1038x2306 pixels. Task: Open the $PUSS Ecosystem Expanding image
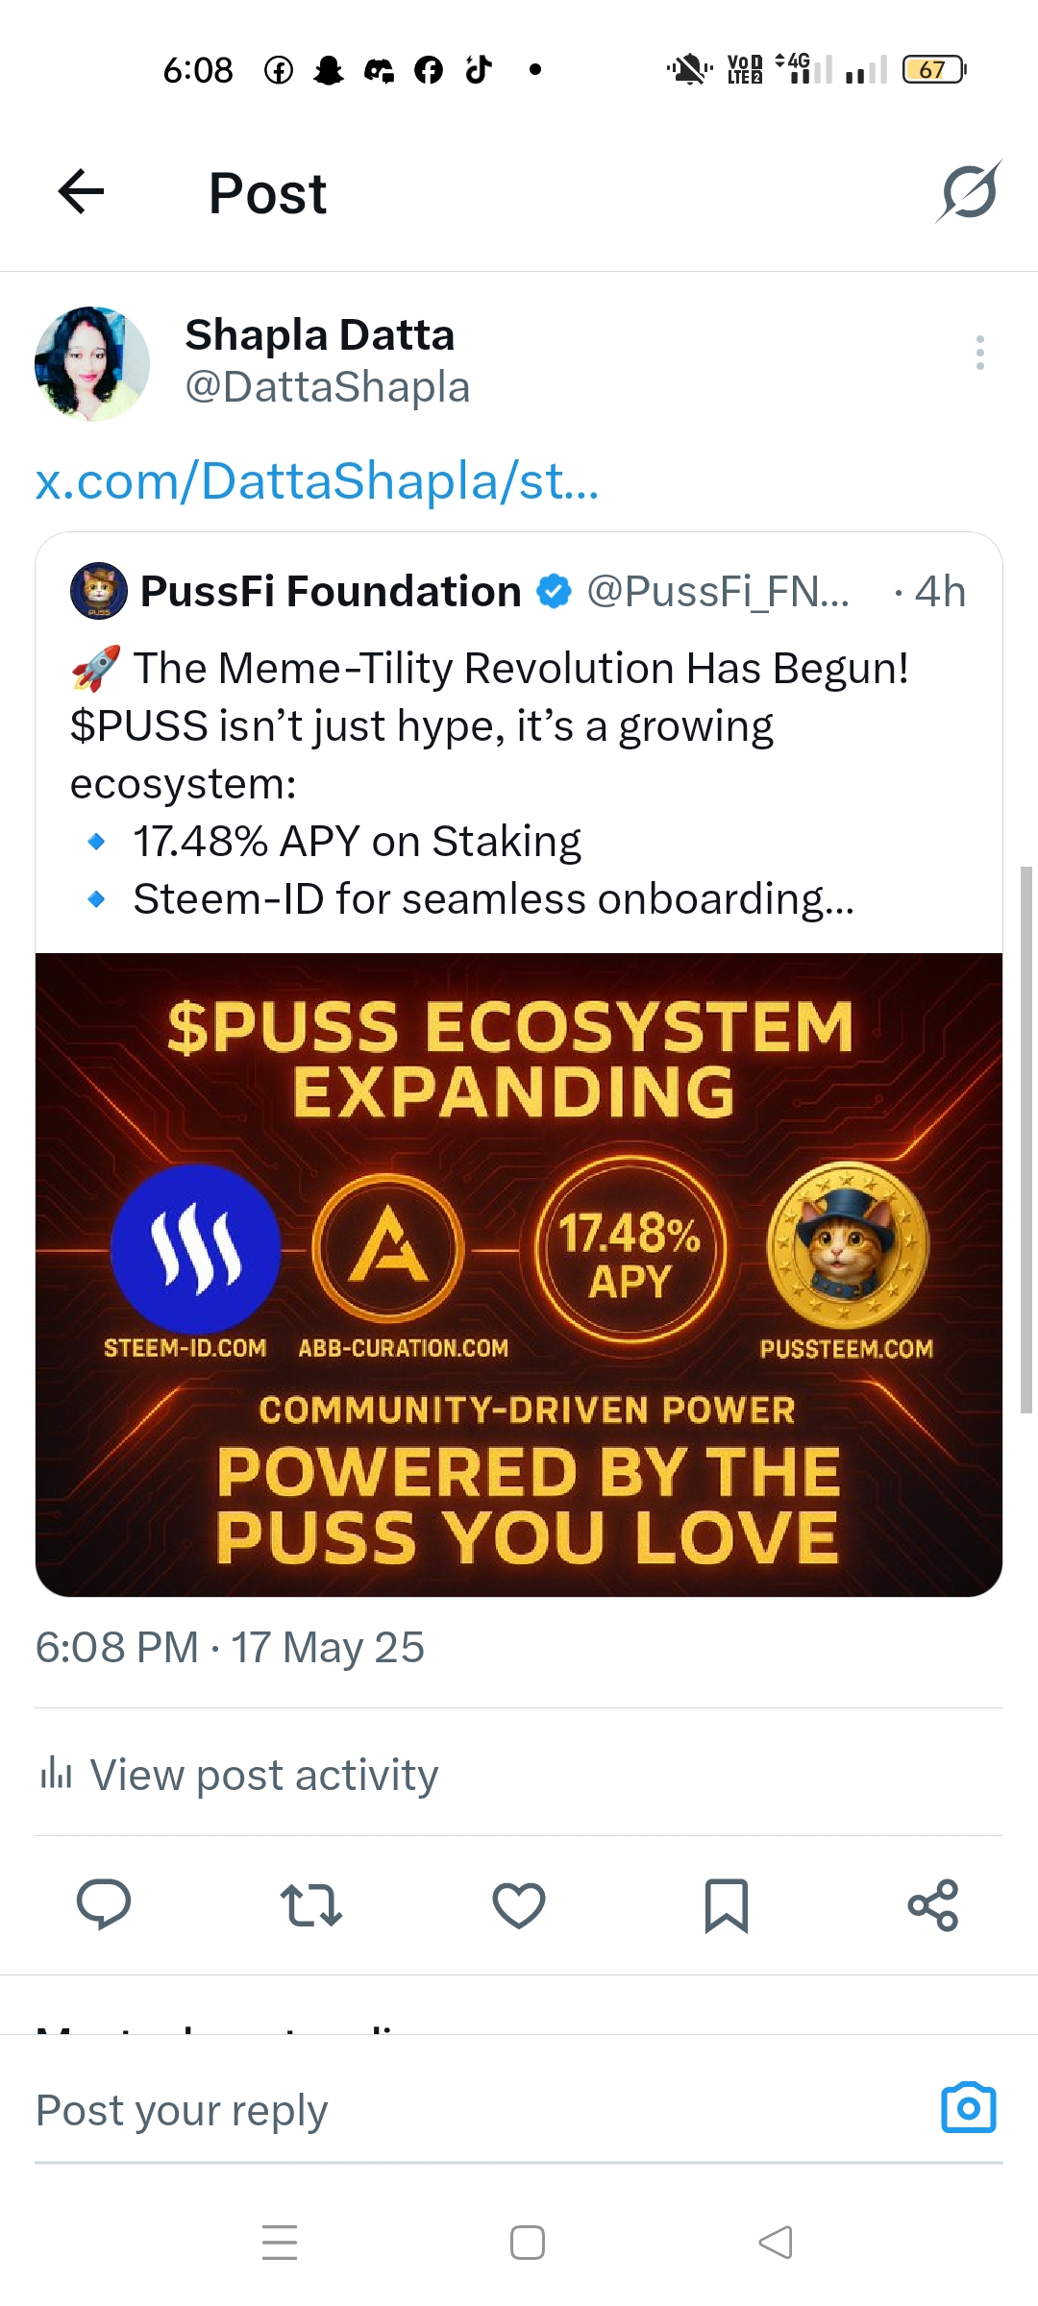(519, 1275)
